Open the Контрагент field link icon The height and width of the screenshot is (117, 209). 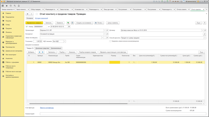(107, 34)
